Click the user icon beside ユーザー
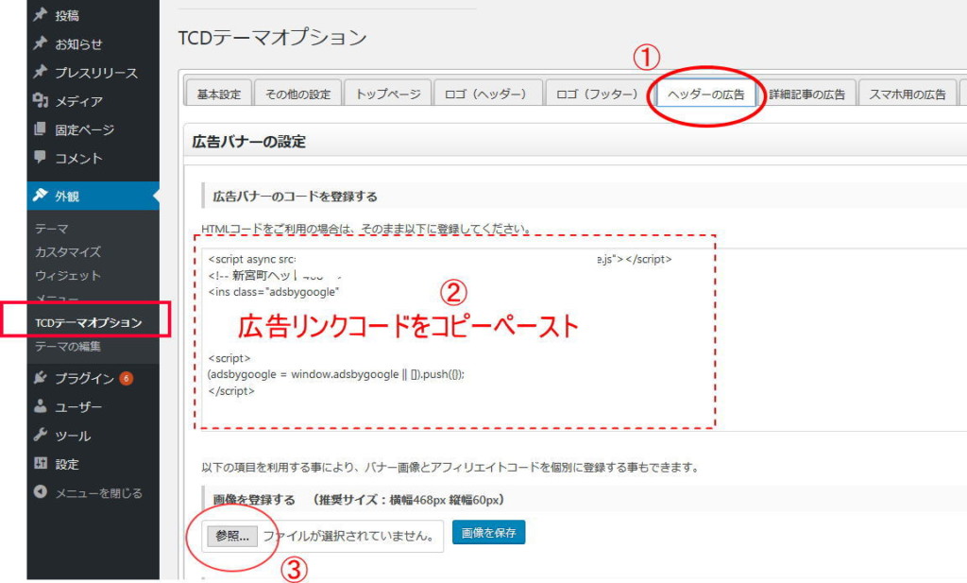The image size is (967, 583). 40,406
